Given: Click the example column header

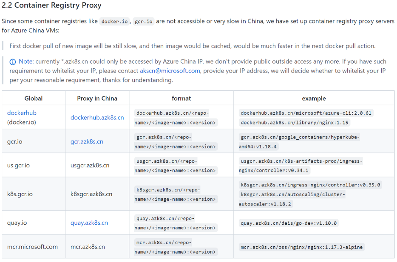Looking at the screenshot, I should (x=314, y=99).
